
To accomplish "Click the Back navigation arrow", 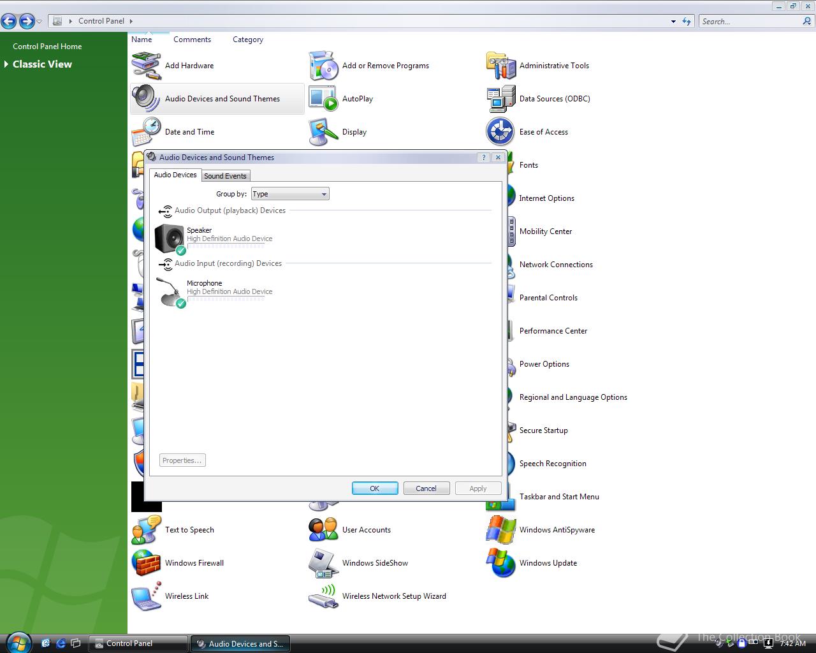I will (9, 21).
